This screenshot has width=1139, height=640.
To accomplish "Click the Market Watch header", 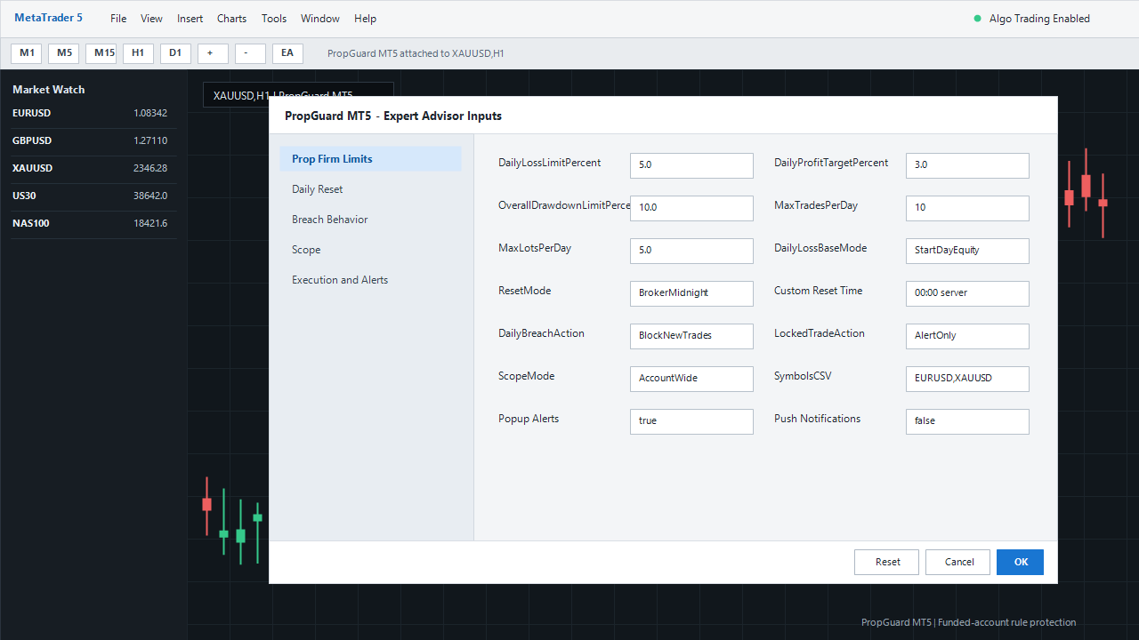I will coord(49,90).
